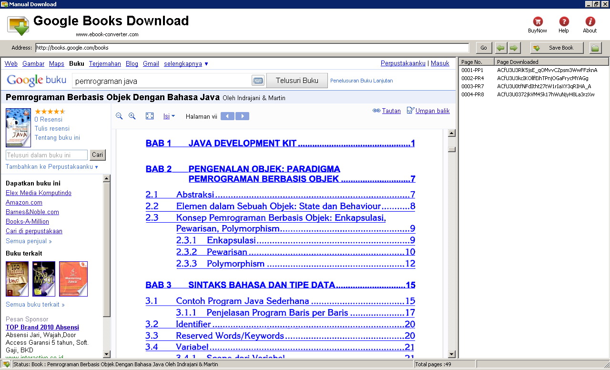Click the Page No. column header

pyautogui.click(x=476, y=62)
